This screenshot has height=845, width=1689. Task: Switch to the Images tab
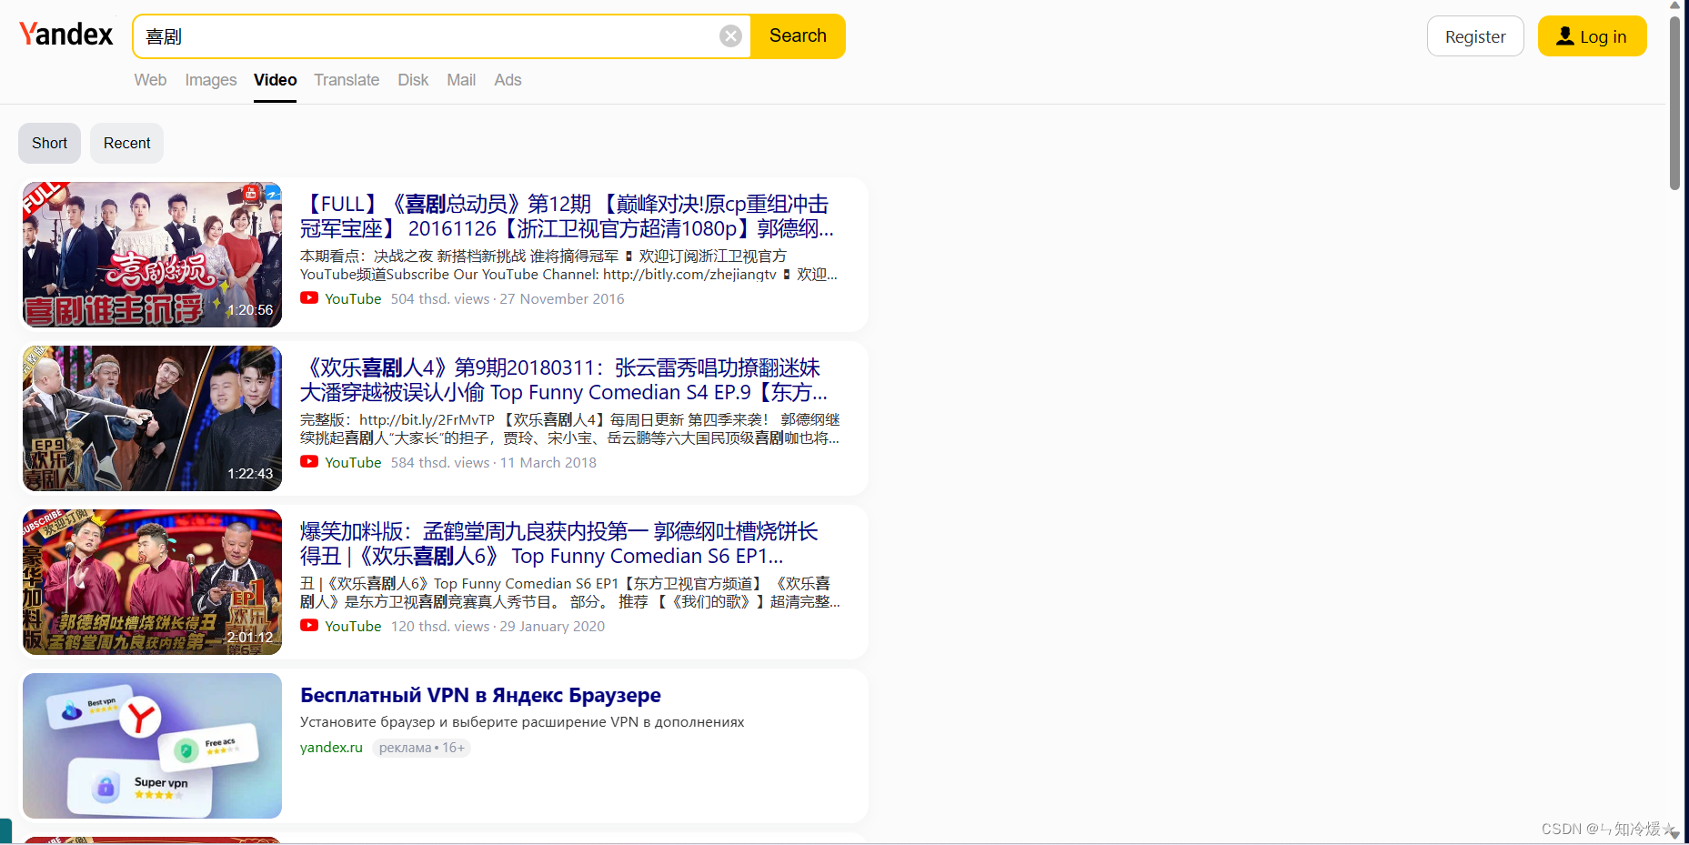click(x=211, y=80)
